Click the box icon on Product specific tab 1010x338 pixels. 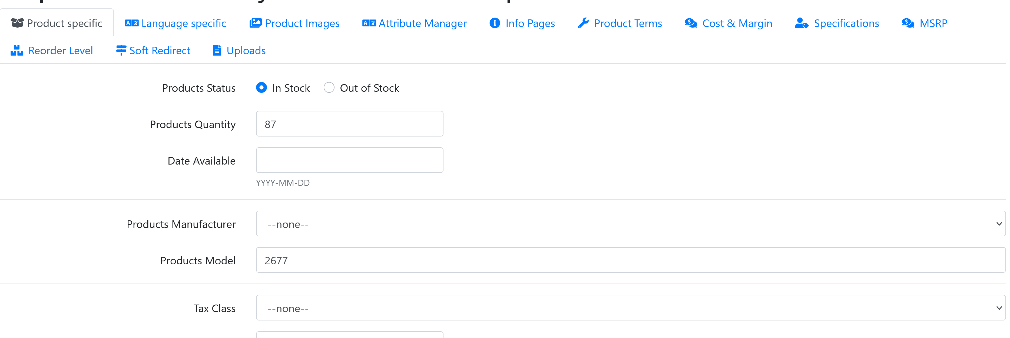(x=17, y=23)
